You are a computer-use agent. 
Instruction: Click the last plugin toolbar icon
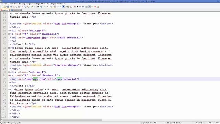point(98,7)
